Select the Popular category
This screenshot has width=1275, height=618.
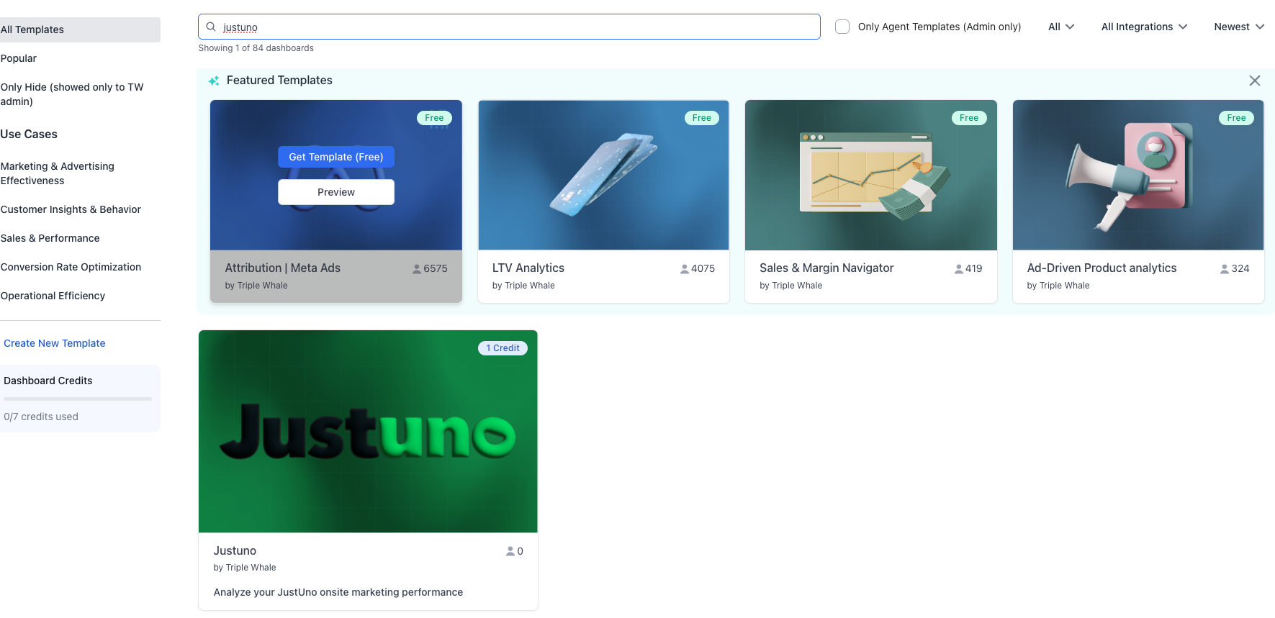(x=19, y=58)
